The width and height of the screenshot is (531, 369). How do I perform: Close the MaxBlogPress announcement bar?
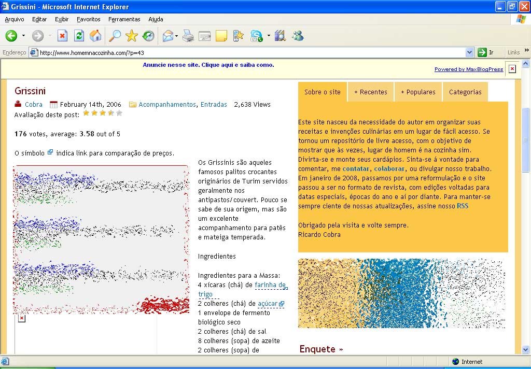pyautogui.click(x=512, y=69)
